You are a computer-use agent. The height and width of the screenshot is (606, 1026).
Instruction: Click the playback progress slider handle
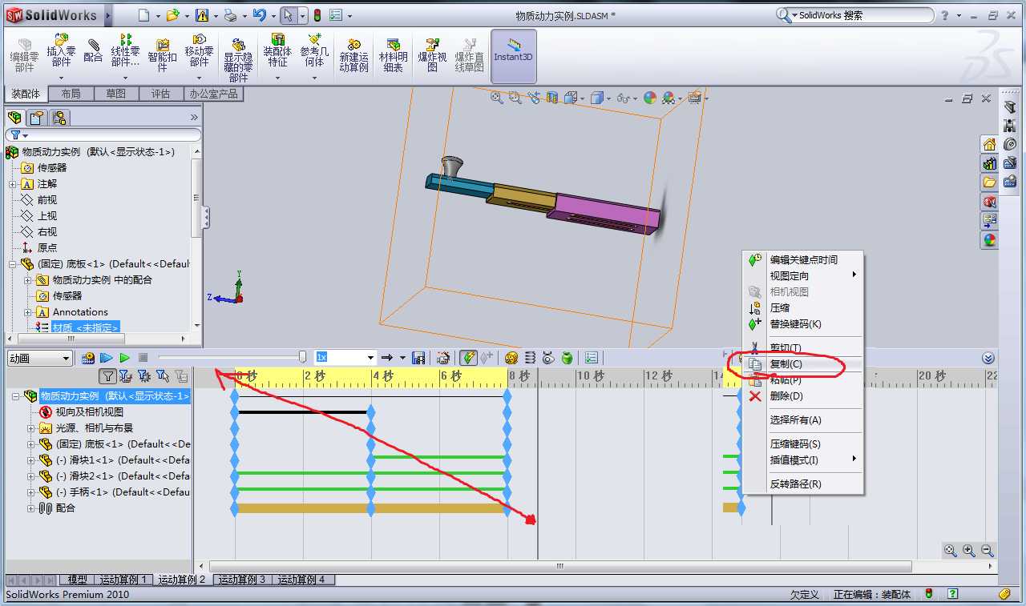tap(302, 357)
